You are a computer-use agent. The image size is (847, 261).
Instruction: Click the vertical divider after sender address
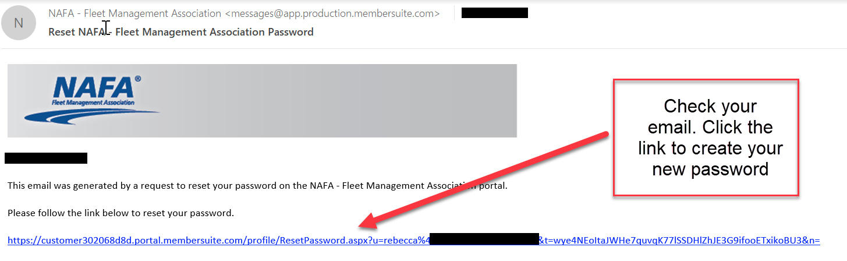(454, 13)
